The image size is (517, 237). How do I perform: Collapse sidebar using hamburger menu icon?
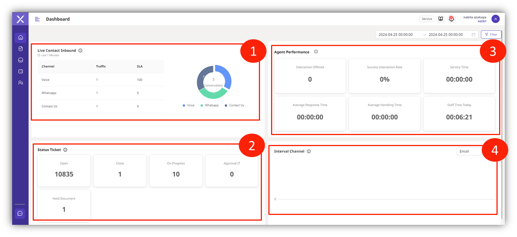(37, 19)
